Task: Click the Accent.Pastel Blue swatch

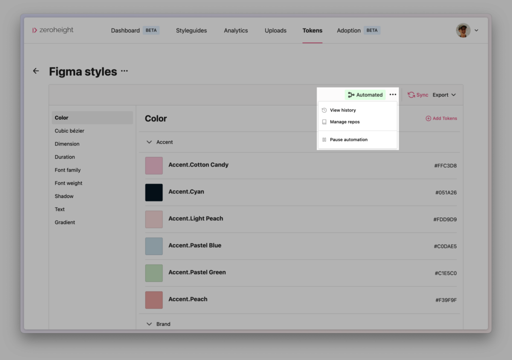Action: coord(154,246)
